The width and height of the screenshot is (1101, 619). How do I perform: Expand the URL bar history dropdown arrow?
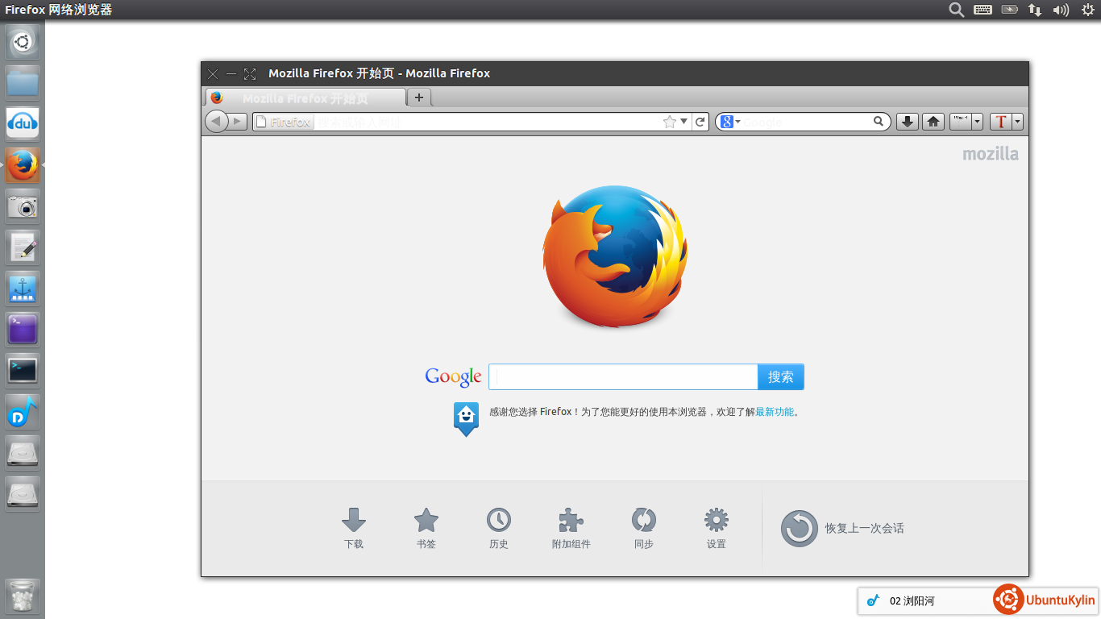pos(684,122)
